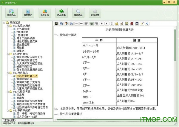Viewport: 179px width, 127px height.
Task: Apply left text alignment
Action: tap(86, 23)
